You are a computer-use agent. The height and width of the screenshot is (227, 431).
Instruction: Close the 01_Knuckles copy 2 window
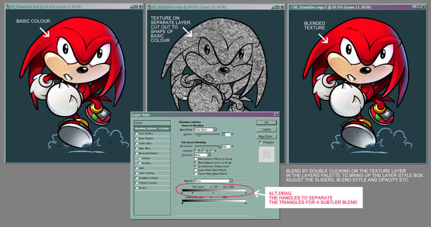[x=423, y=7]
